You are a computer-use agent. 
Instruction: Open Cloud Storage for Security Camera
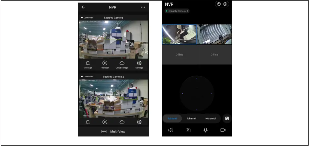pos(122,65)
